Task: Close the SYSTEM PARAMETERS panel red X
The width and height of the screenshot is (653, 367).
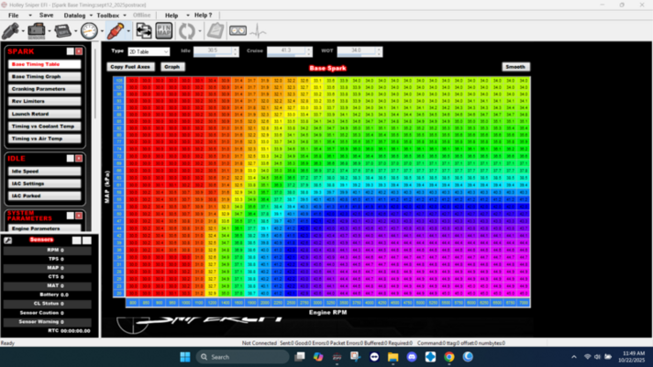Action: tap(79, 216)
